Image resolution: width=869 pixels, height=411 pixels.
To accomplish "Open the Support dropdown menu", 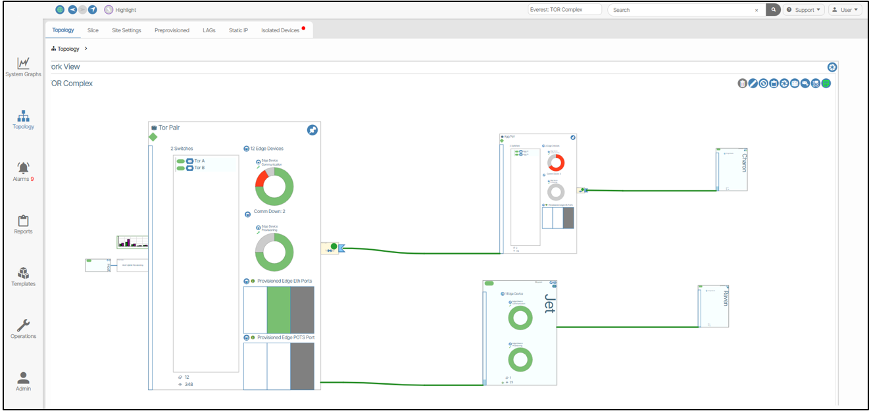I will coord(804,10).
